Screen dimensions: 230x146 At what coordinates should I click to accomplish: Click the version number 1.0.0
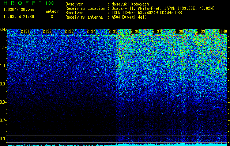[49, 3]
